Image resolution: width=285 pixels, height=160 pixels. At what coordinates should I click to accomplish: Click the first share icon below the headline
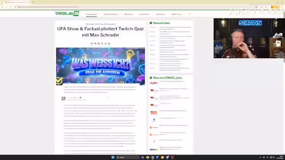(92, 44)
